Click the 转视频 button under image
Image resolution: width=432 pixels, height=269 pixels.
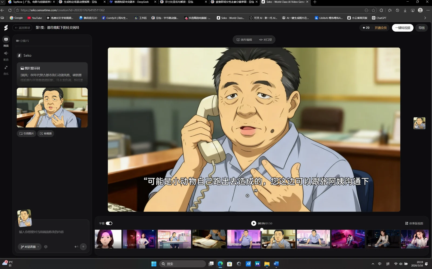coord(46,133)
